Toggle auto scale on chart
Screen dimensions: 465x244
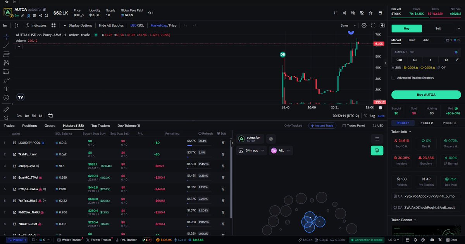(x=381, y=116)
